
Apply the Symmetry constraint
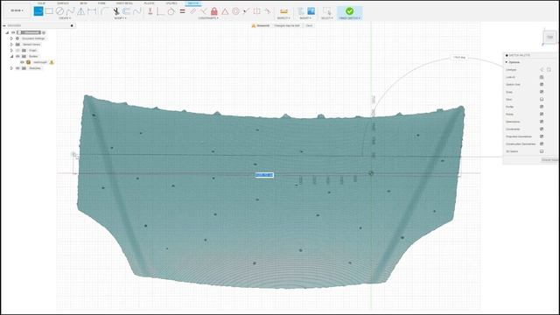(x=256, y=11)
